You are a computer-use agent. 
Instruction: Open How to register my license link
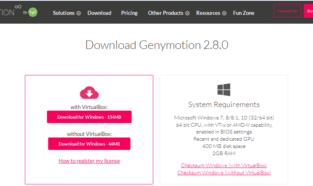click(x=89, y=161)
